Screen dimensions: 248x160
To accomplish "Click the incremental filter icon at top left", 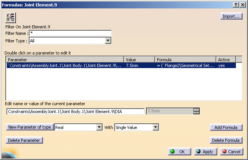I will pyautogui.click(x=10, y=18).
